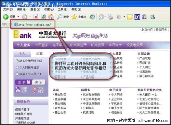171x125 pixels.
Task: Open Search magnifier icon
Action: (x=60, y=17)
